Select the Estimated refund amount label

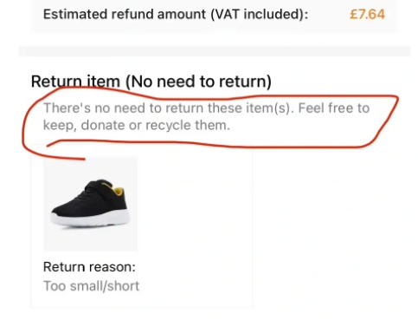point(176,14)
